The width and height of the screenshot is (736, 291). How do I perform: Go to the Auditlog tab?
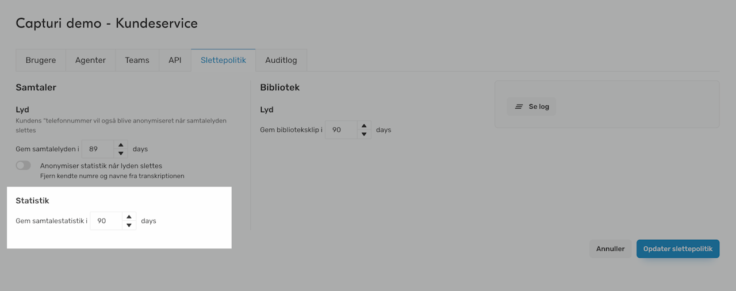[281, 60]
